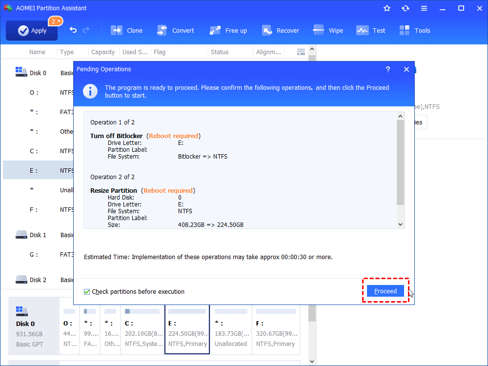Open the Clone tool
The height and width of the screenshot is (366, 488).
tap(126, 30)
